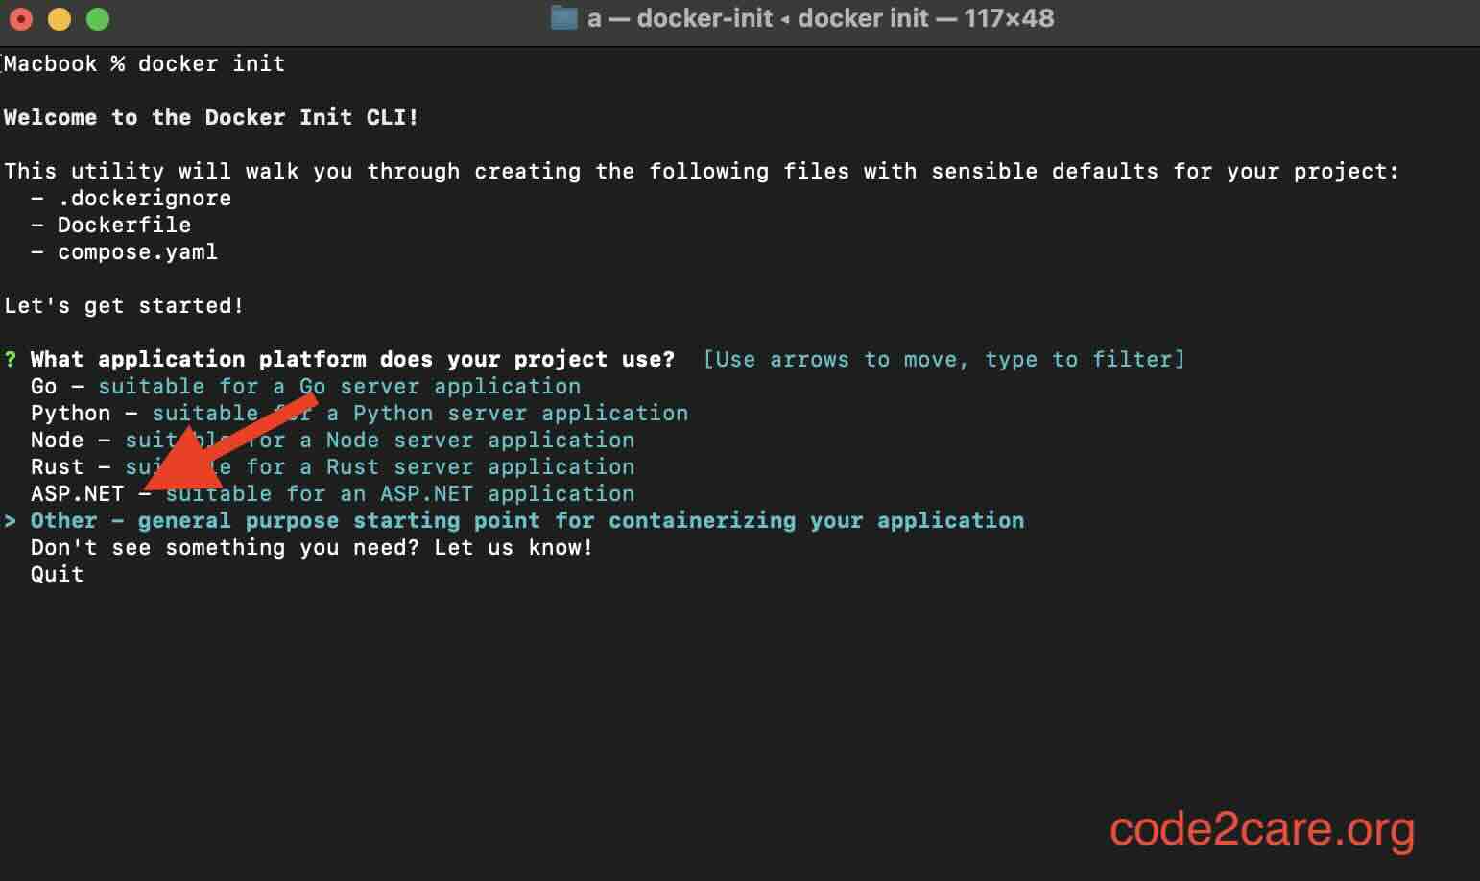Click the selection cursor beside Other
Image resolution: width=1480 pixels, height=881 pixels.
[11, 521]
